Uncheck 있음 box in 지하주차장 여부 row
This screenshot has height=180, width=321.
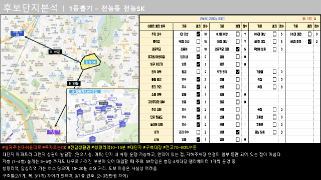(198, 102)
